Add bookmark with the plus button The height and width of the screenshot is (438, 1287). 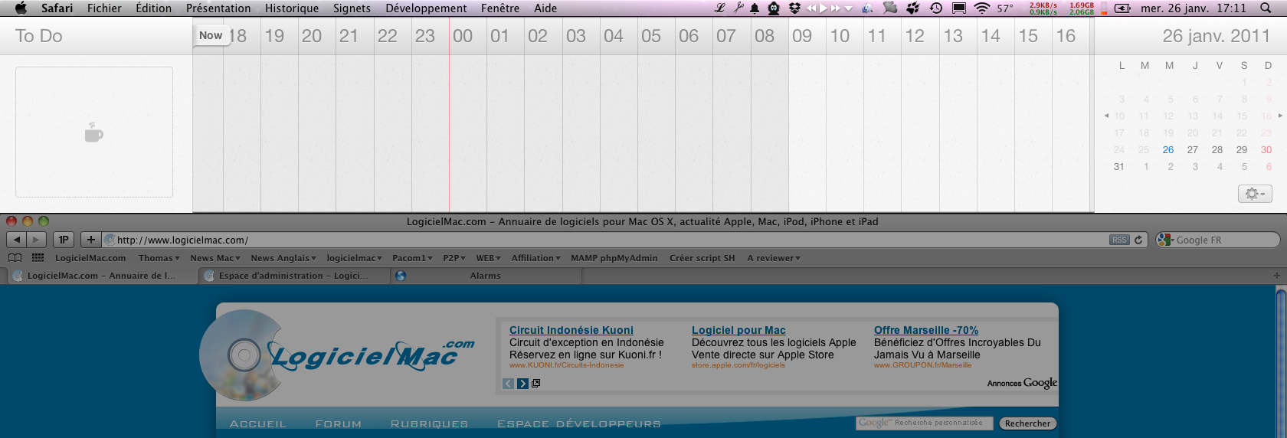tap(90, 240)
